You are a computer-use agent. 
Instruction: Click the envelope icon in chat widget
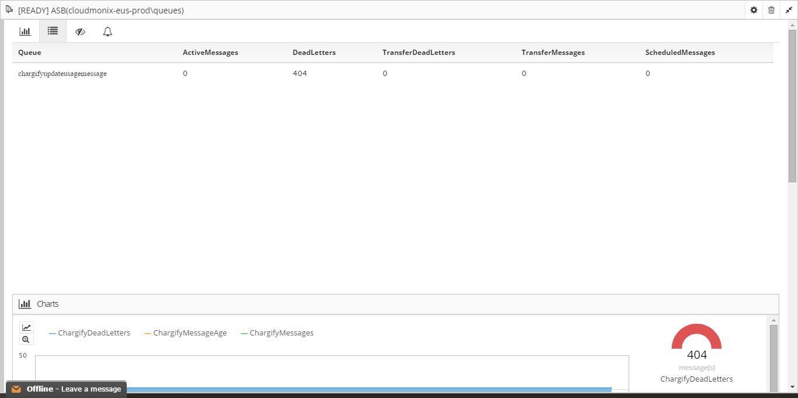click(x=16, y=389)
